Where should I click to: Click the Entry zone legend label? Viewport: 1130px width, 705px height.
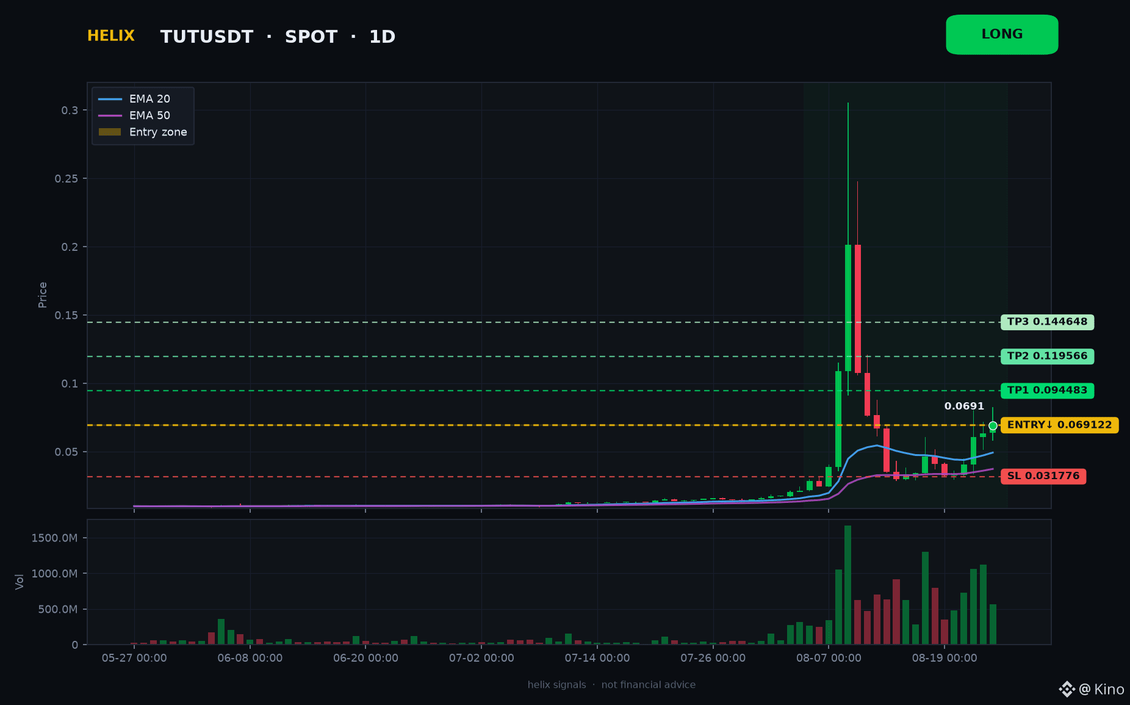coord(158,132)
